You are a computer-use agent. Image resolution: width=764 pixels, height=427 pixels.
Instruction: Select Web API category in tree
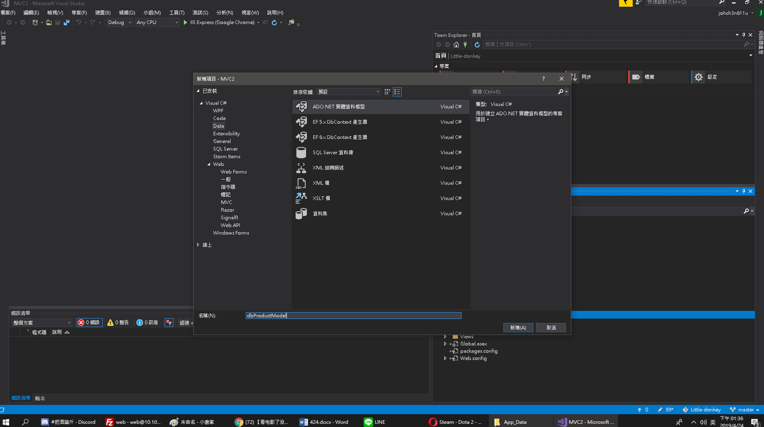[230, 225]
